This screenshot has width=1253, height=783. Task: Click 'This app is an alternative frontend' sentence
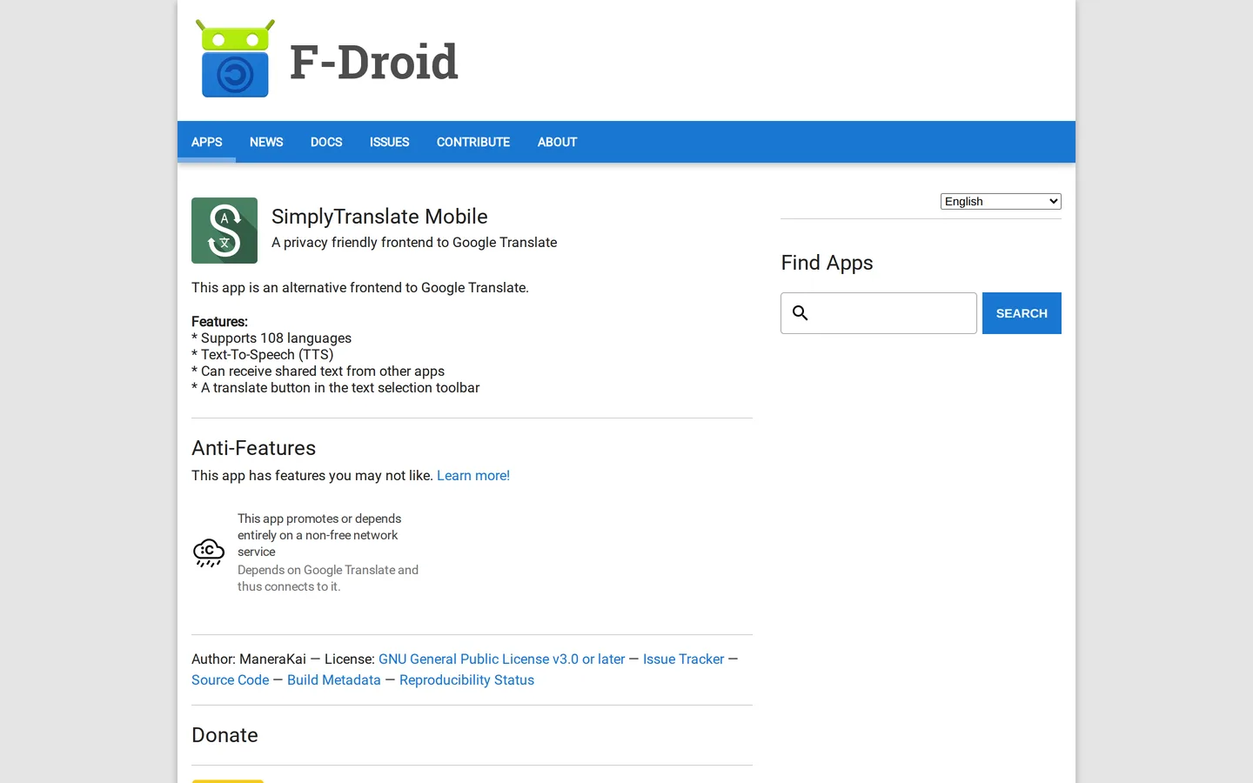(360, 287)
